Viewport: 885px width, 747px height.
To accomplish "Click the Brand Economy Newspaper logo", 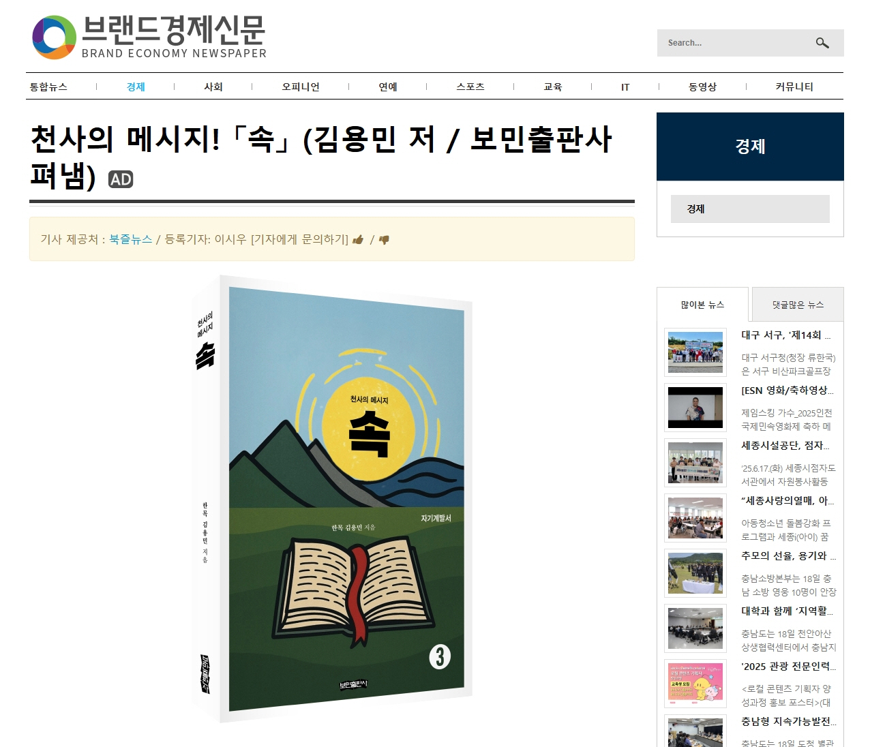I will point(149,37).
